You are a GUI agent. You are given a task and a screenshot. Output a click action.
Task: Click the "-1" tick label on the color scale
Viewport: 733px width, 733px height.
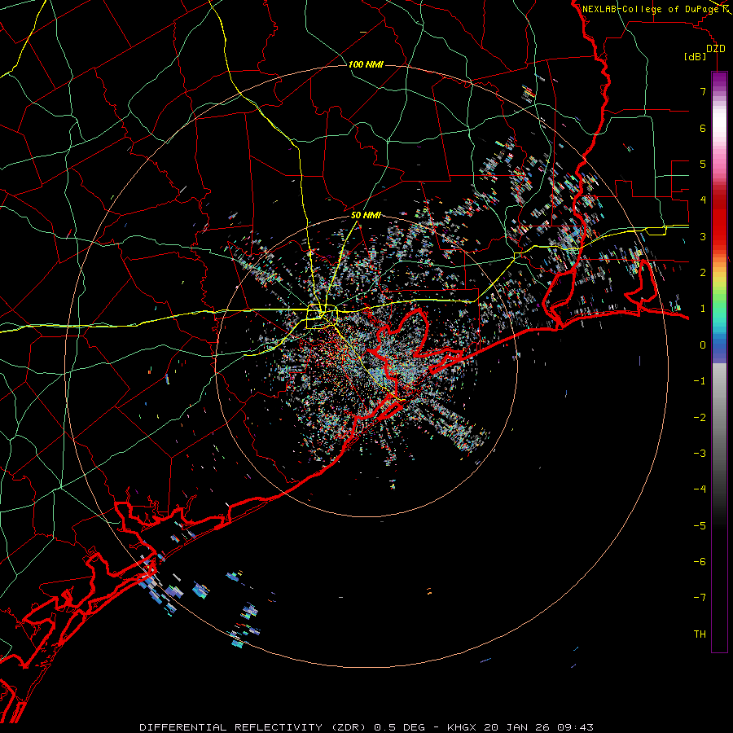coord(700,381)
